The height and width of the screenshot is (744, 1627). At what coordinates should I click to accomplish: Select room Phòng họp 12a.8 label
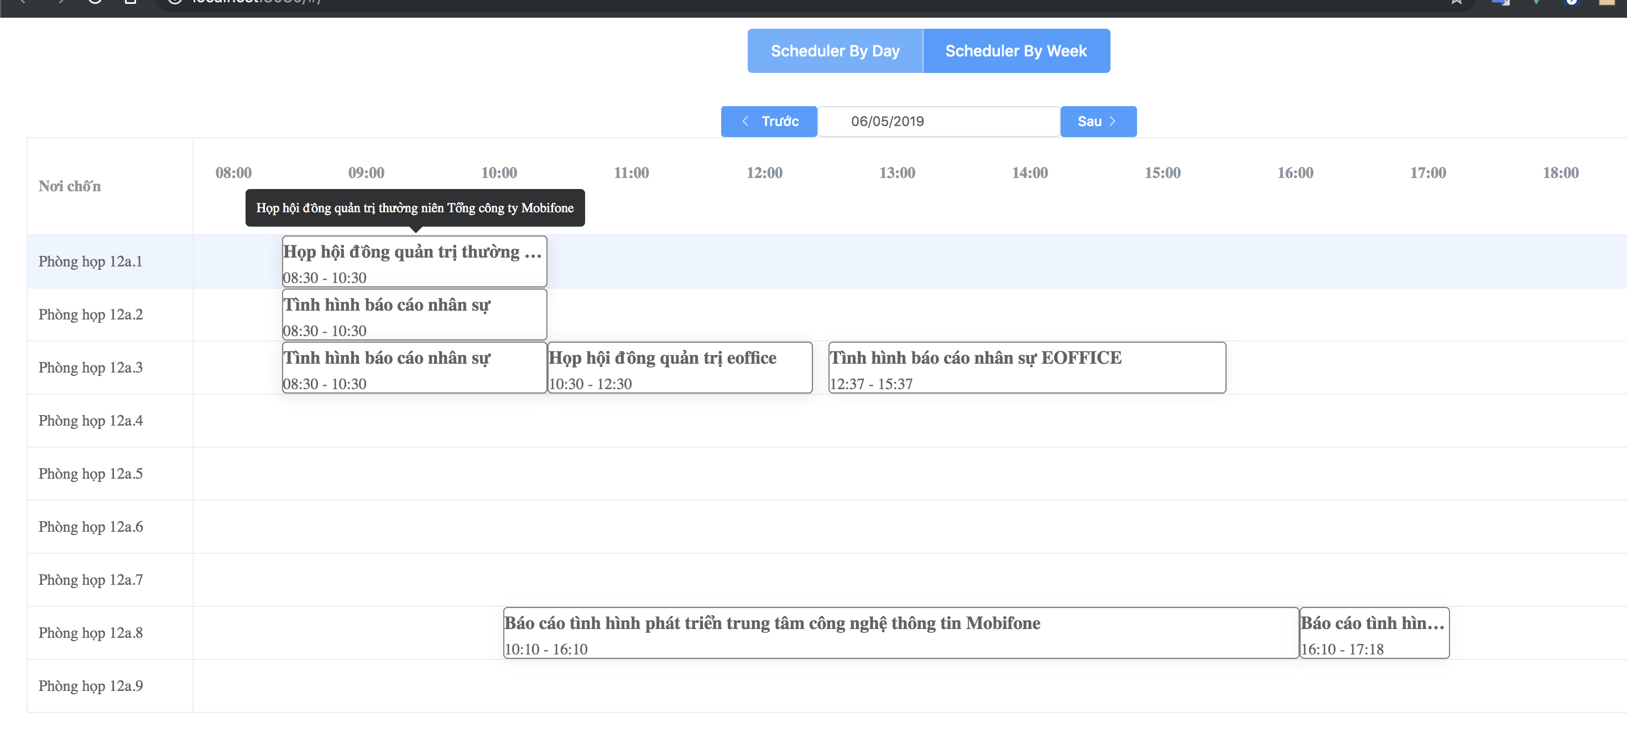point(90,633)
